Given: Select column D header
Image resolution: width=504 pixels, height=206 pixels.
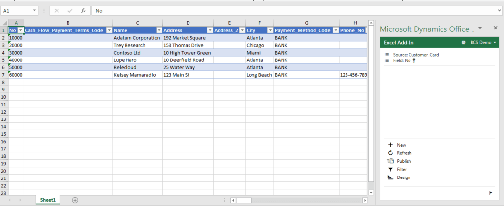Looking at the screenshot, I should click(188, 23).
